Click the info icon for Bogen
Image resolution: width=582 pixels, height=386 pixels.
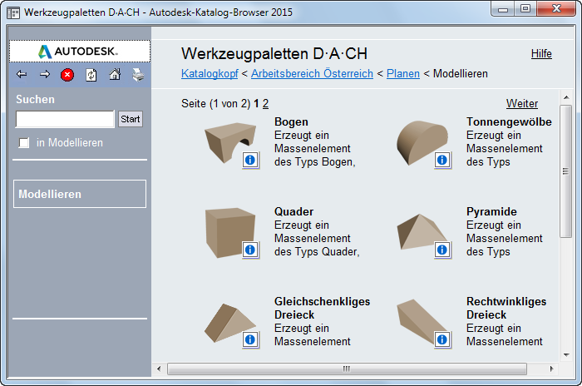[x=250, y=160]
